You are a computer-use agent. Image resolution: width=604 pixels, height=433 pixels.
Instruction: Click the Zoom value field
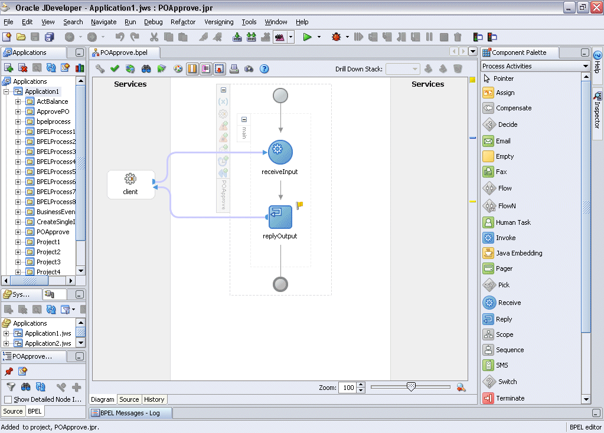(x=348, y=388)
